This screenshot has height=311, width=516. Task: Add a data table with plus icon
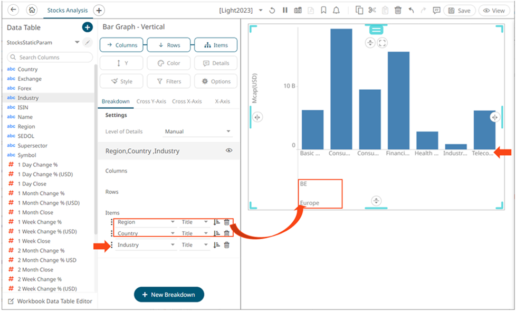pyautogui.click(x=88, y=27)
